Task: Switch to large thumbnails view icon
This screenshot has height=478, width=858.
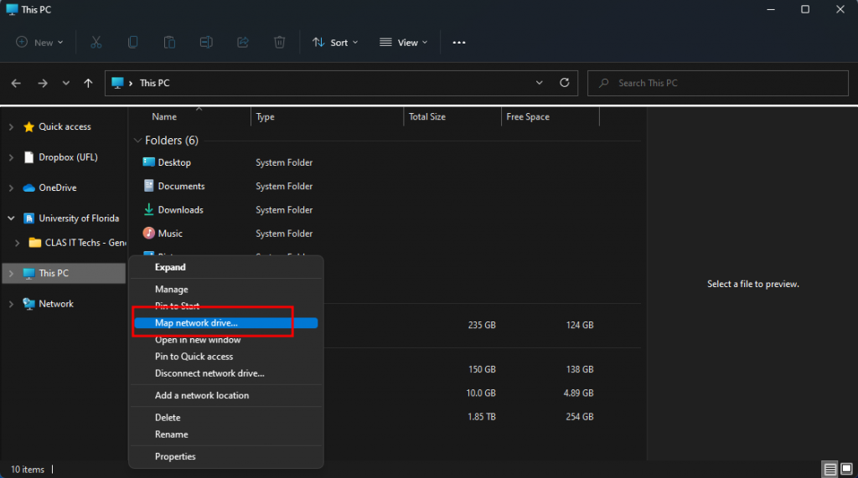Action: pos(846,469)
